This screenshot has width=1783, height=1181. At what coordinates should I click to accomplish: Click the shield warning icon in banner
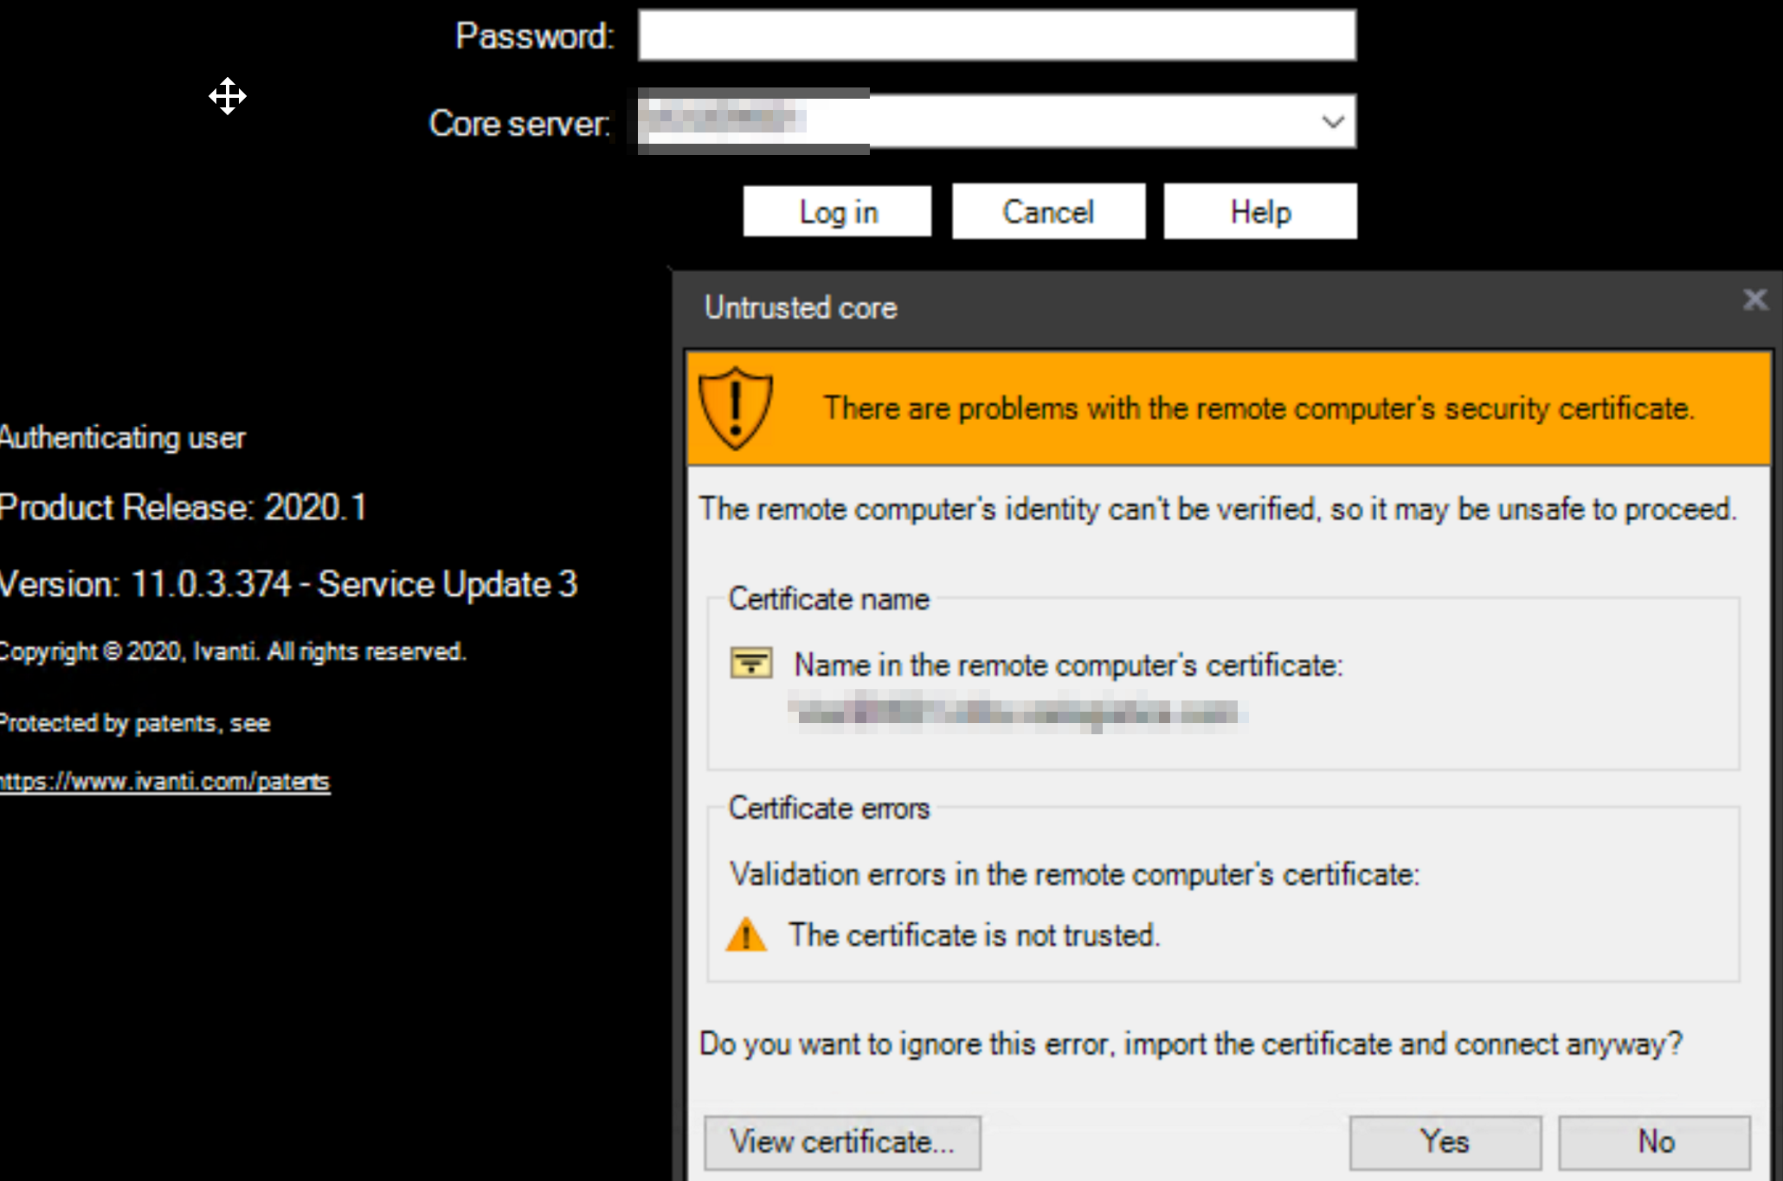coord(735,408)
